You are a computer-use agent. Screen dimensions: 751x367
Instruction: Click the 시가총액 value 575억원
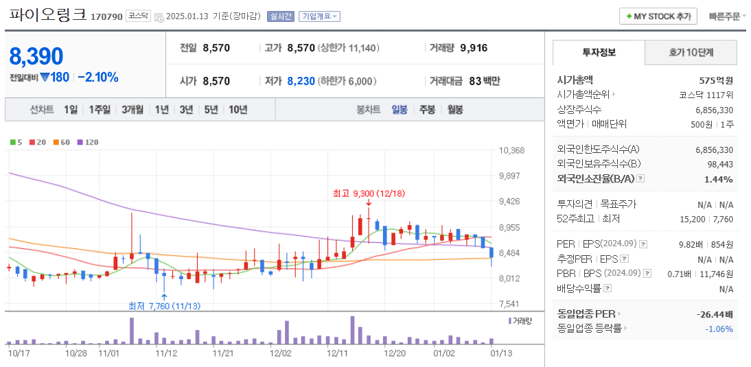pos(716,80)
